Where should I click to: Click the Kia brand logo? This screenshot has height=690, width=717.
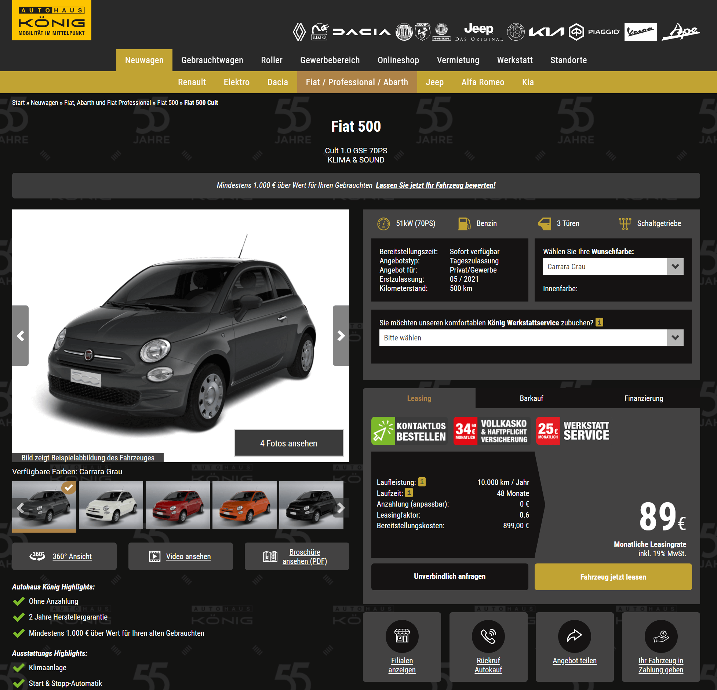(x=546, y=32)
